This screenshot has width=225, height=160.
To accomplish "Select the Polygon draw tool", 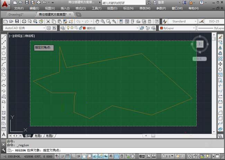I will [x=3, y=53].
